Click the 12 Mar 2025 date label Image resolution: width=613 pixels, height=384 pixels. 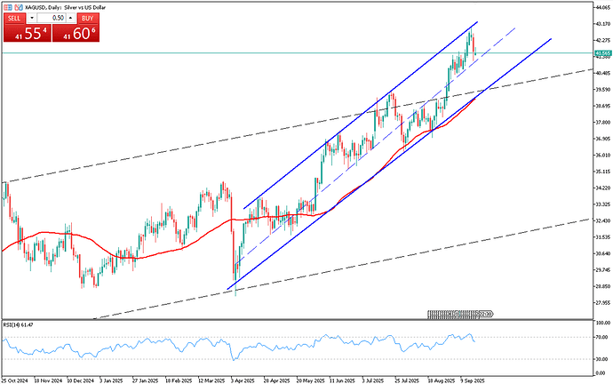click(x=211, y=380)
